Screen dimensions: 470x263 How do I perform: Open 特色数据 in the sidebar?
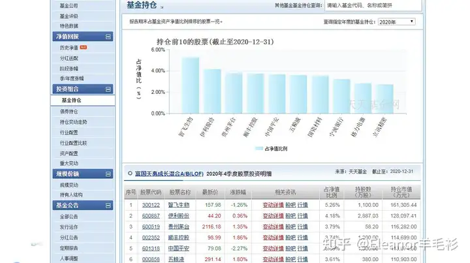point(69,26)
